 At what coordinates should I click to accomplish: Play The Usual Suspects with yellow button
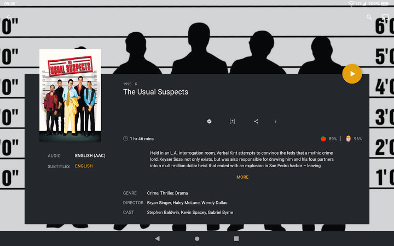[x=352, y=74]
